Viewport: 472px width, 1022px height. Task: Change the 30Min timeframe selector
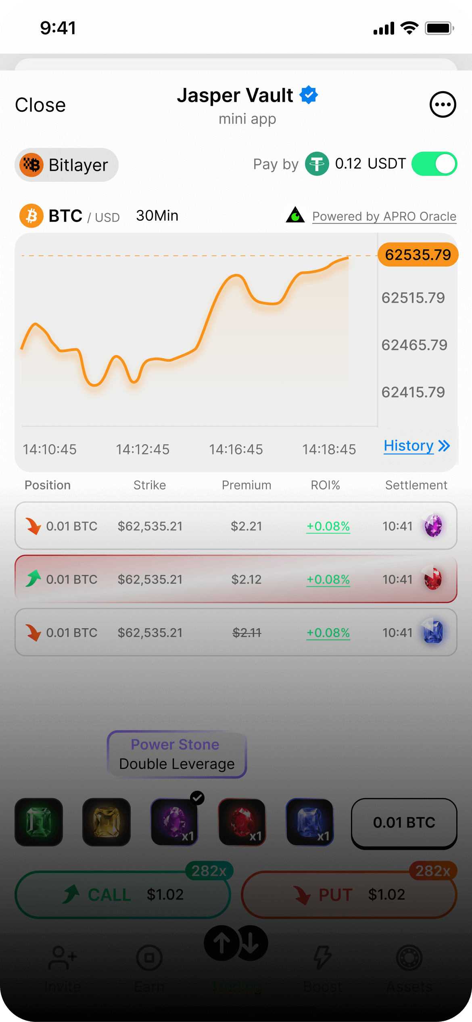click(x=157, y=216)
